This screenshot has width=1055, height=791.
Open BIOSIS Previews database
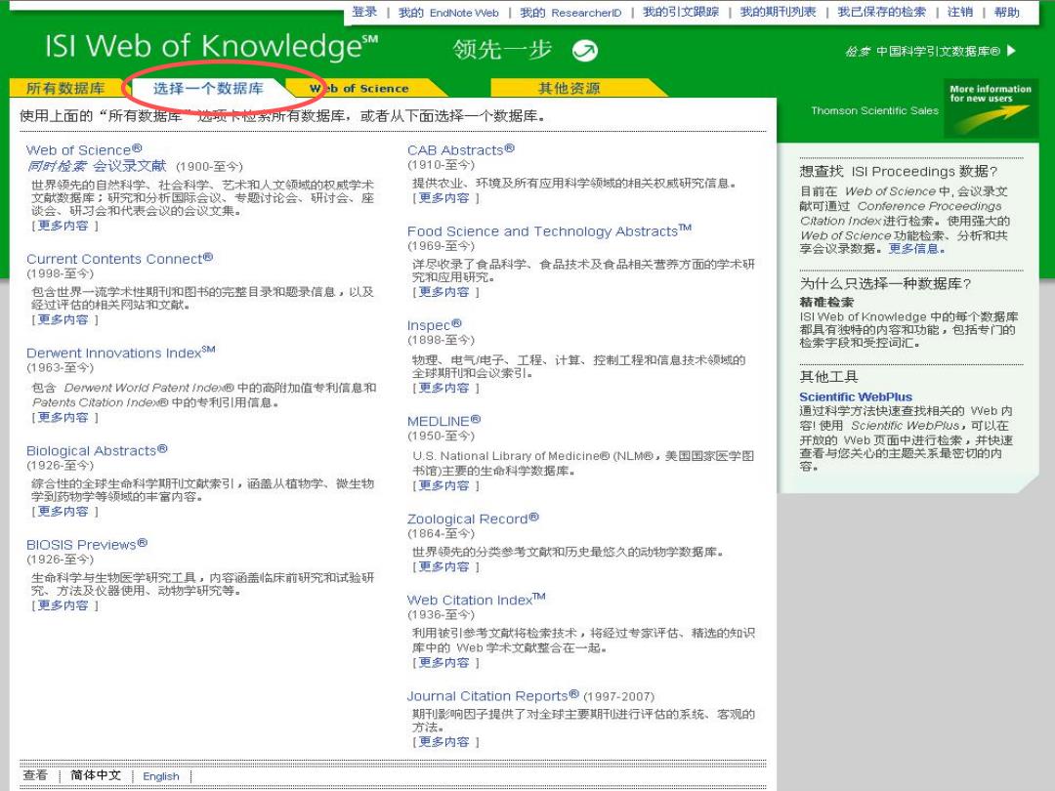pos(87,544)
